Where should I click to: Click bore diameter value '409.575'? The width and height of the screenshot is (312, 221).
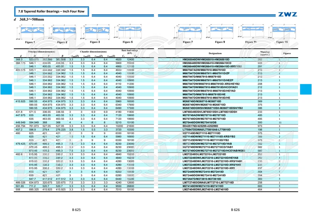coord(20,70)
